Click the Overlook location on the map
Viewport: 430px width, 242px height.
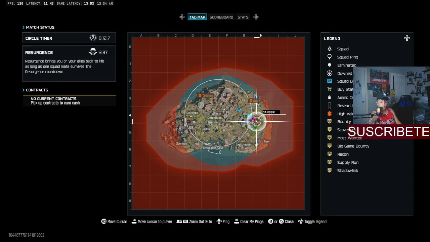(181, 144)
